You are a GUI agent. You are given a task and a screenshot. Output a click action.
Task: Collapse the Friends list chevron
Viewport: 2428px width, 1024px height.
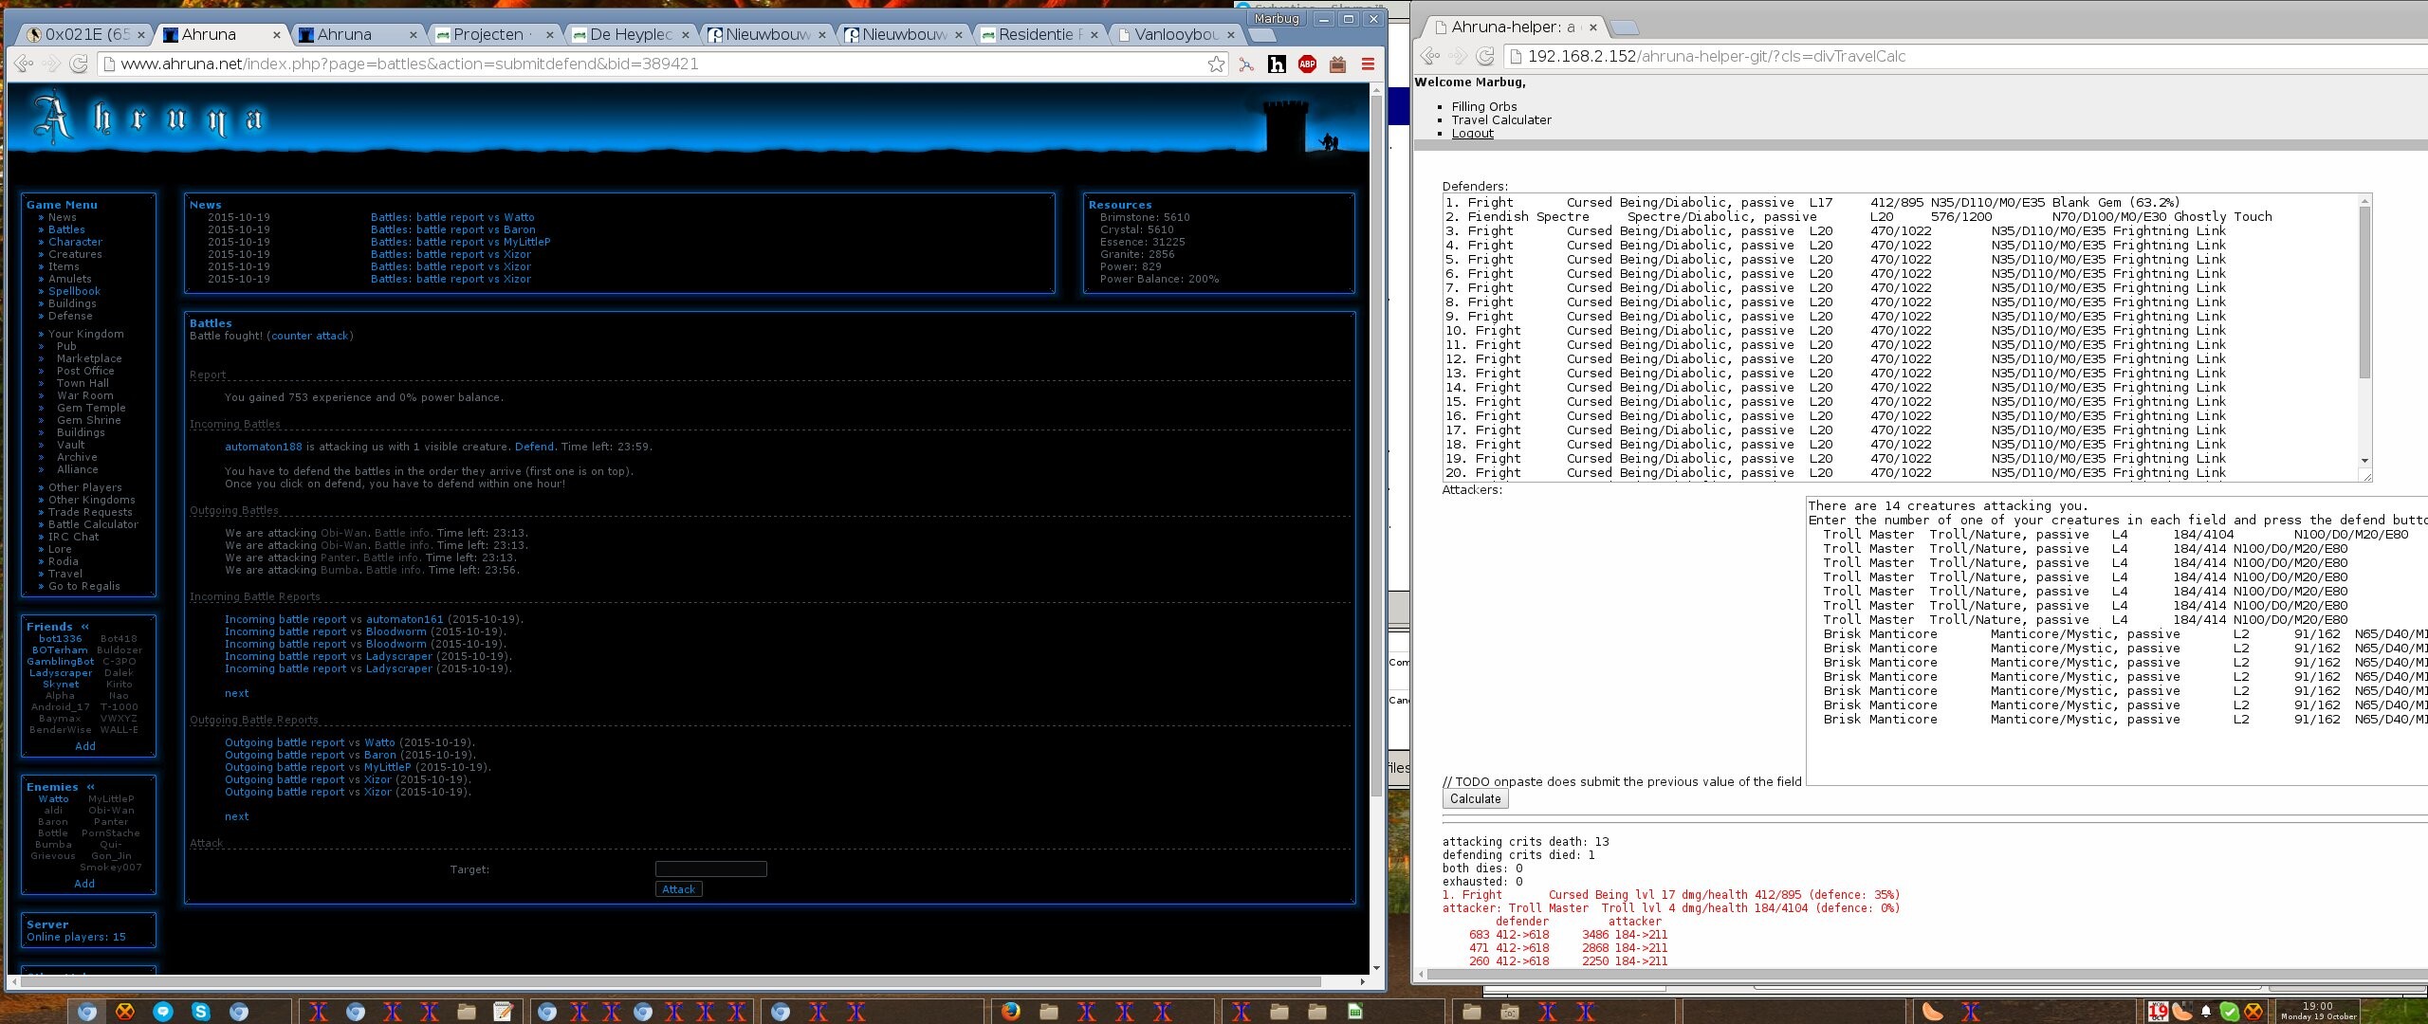[84, 627]
